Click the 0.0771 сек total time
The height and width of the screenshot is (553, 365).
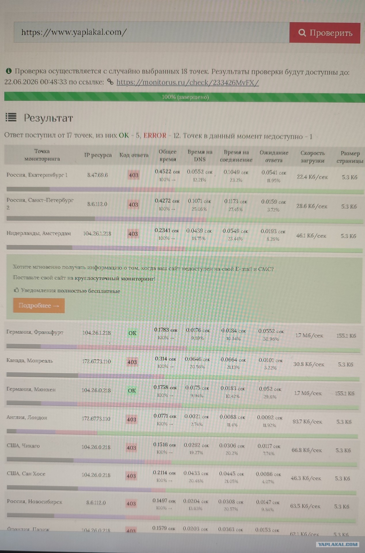pyautogui.click(x=165, y=416)
